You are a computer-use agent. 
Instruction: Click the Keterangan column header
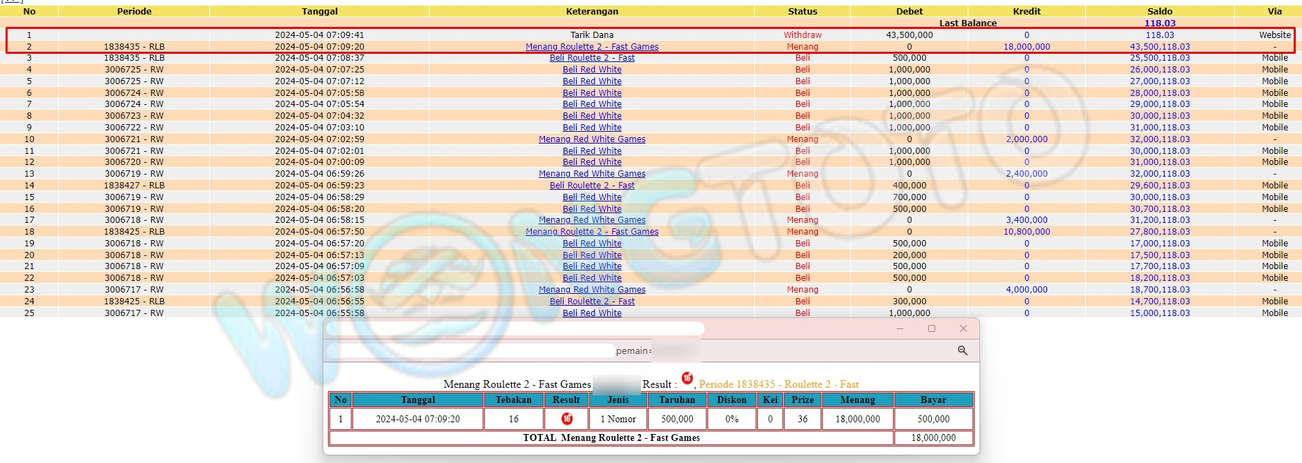592,11
